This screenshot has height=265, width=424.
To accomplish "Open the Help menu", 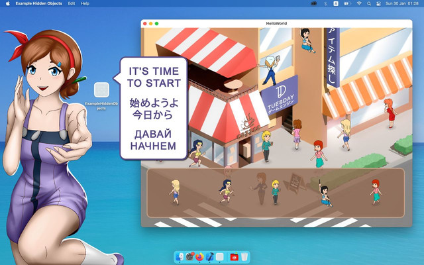I will pyautogui.click(x=85, y=3).
